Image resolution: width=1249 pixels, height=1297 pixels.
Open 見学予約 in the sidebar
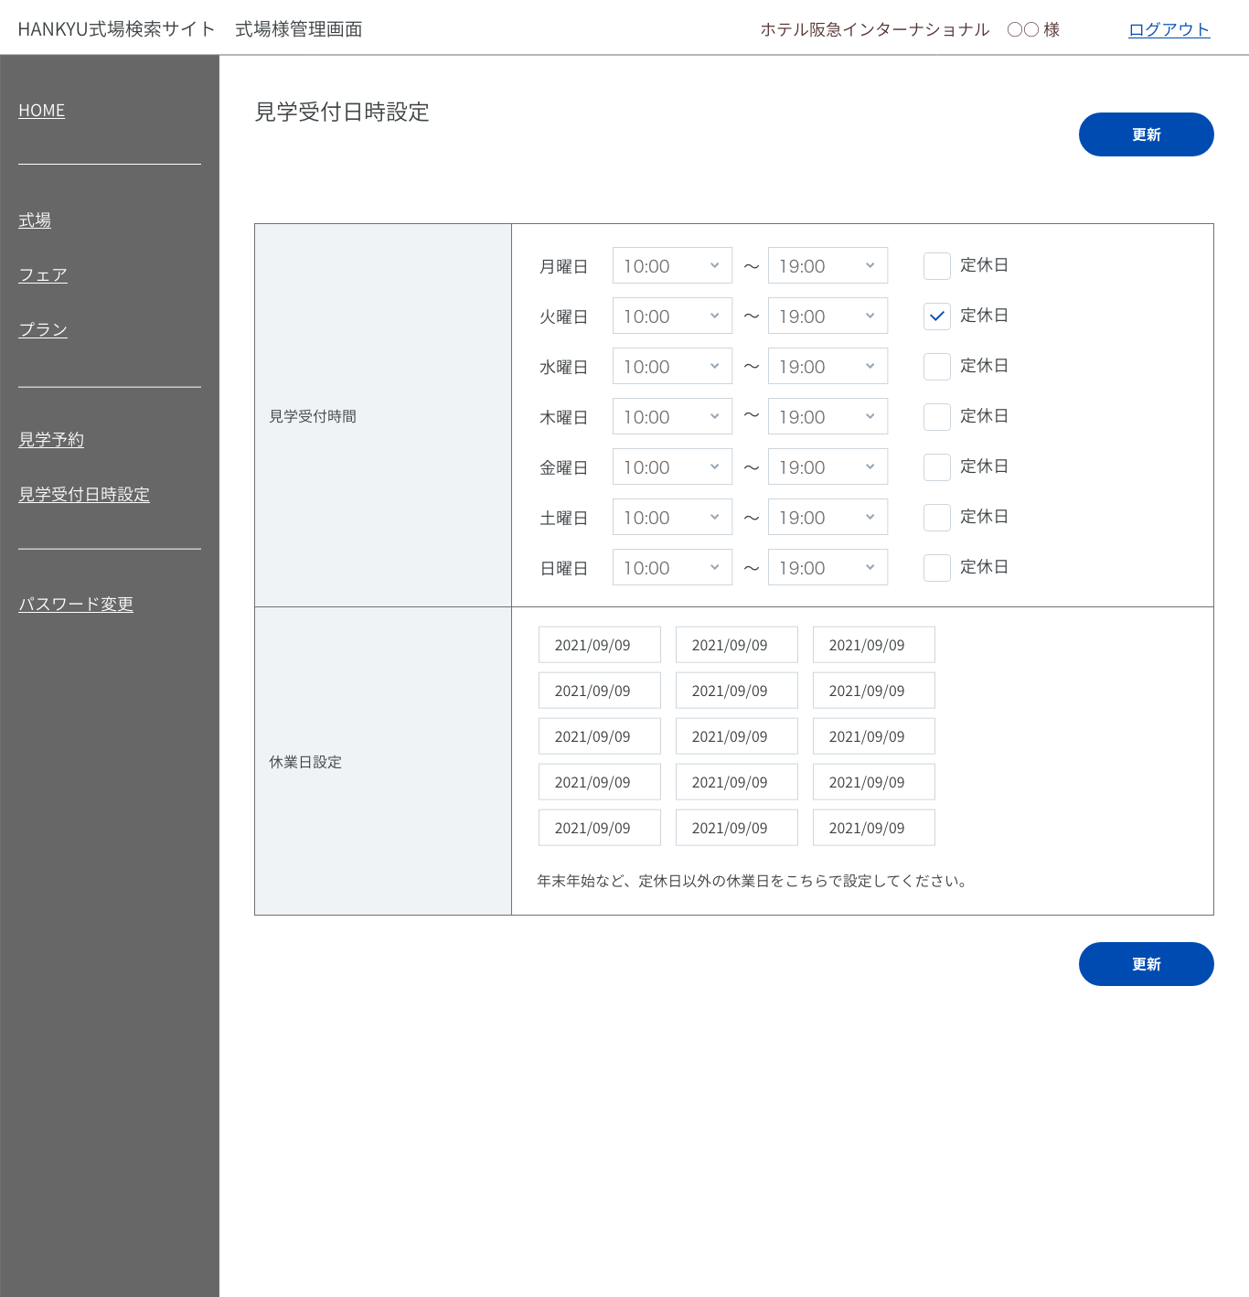point(51,440)
